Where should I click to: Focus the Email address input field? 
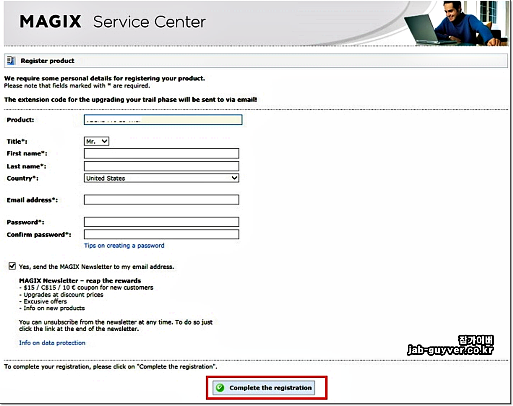tap(161, 200)
